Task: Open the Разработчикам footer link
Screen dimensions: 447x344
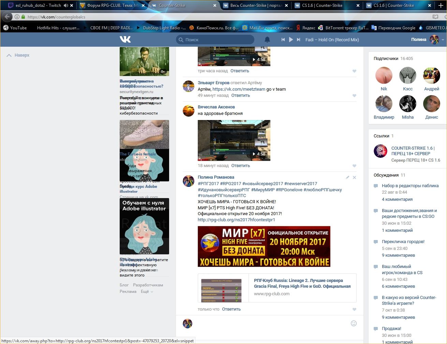Action: 148,285
